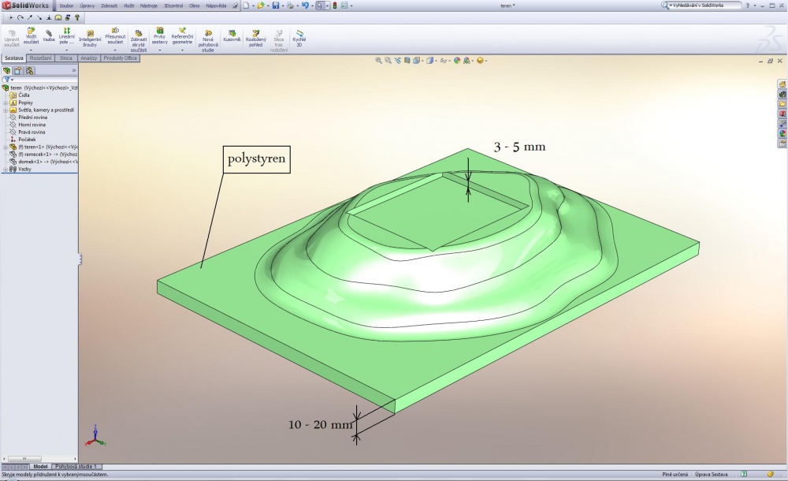The height and width of the screenshot is (481, 788).
Task: Click Zobrazit skryté součásti icon
Action: [x=138, y=33]
